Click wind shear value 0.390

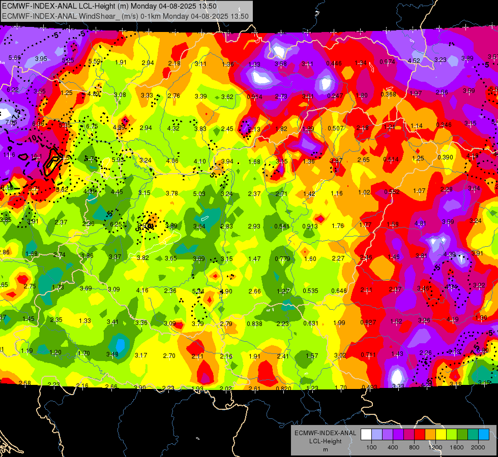(445, 157)
